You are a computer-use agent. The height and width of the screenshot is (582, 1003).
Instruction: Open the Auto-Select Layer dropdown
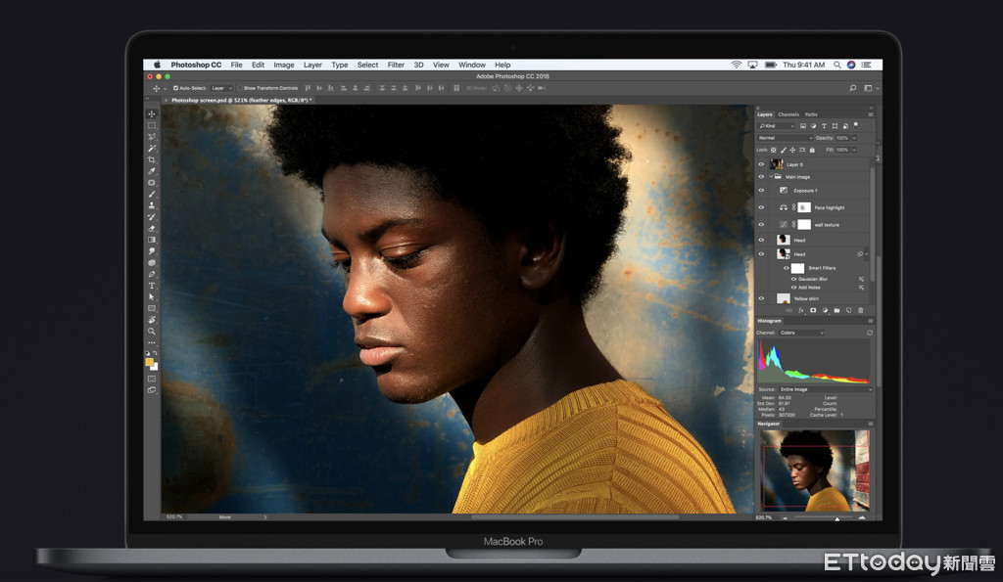coord(221,88)
